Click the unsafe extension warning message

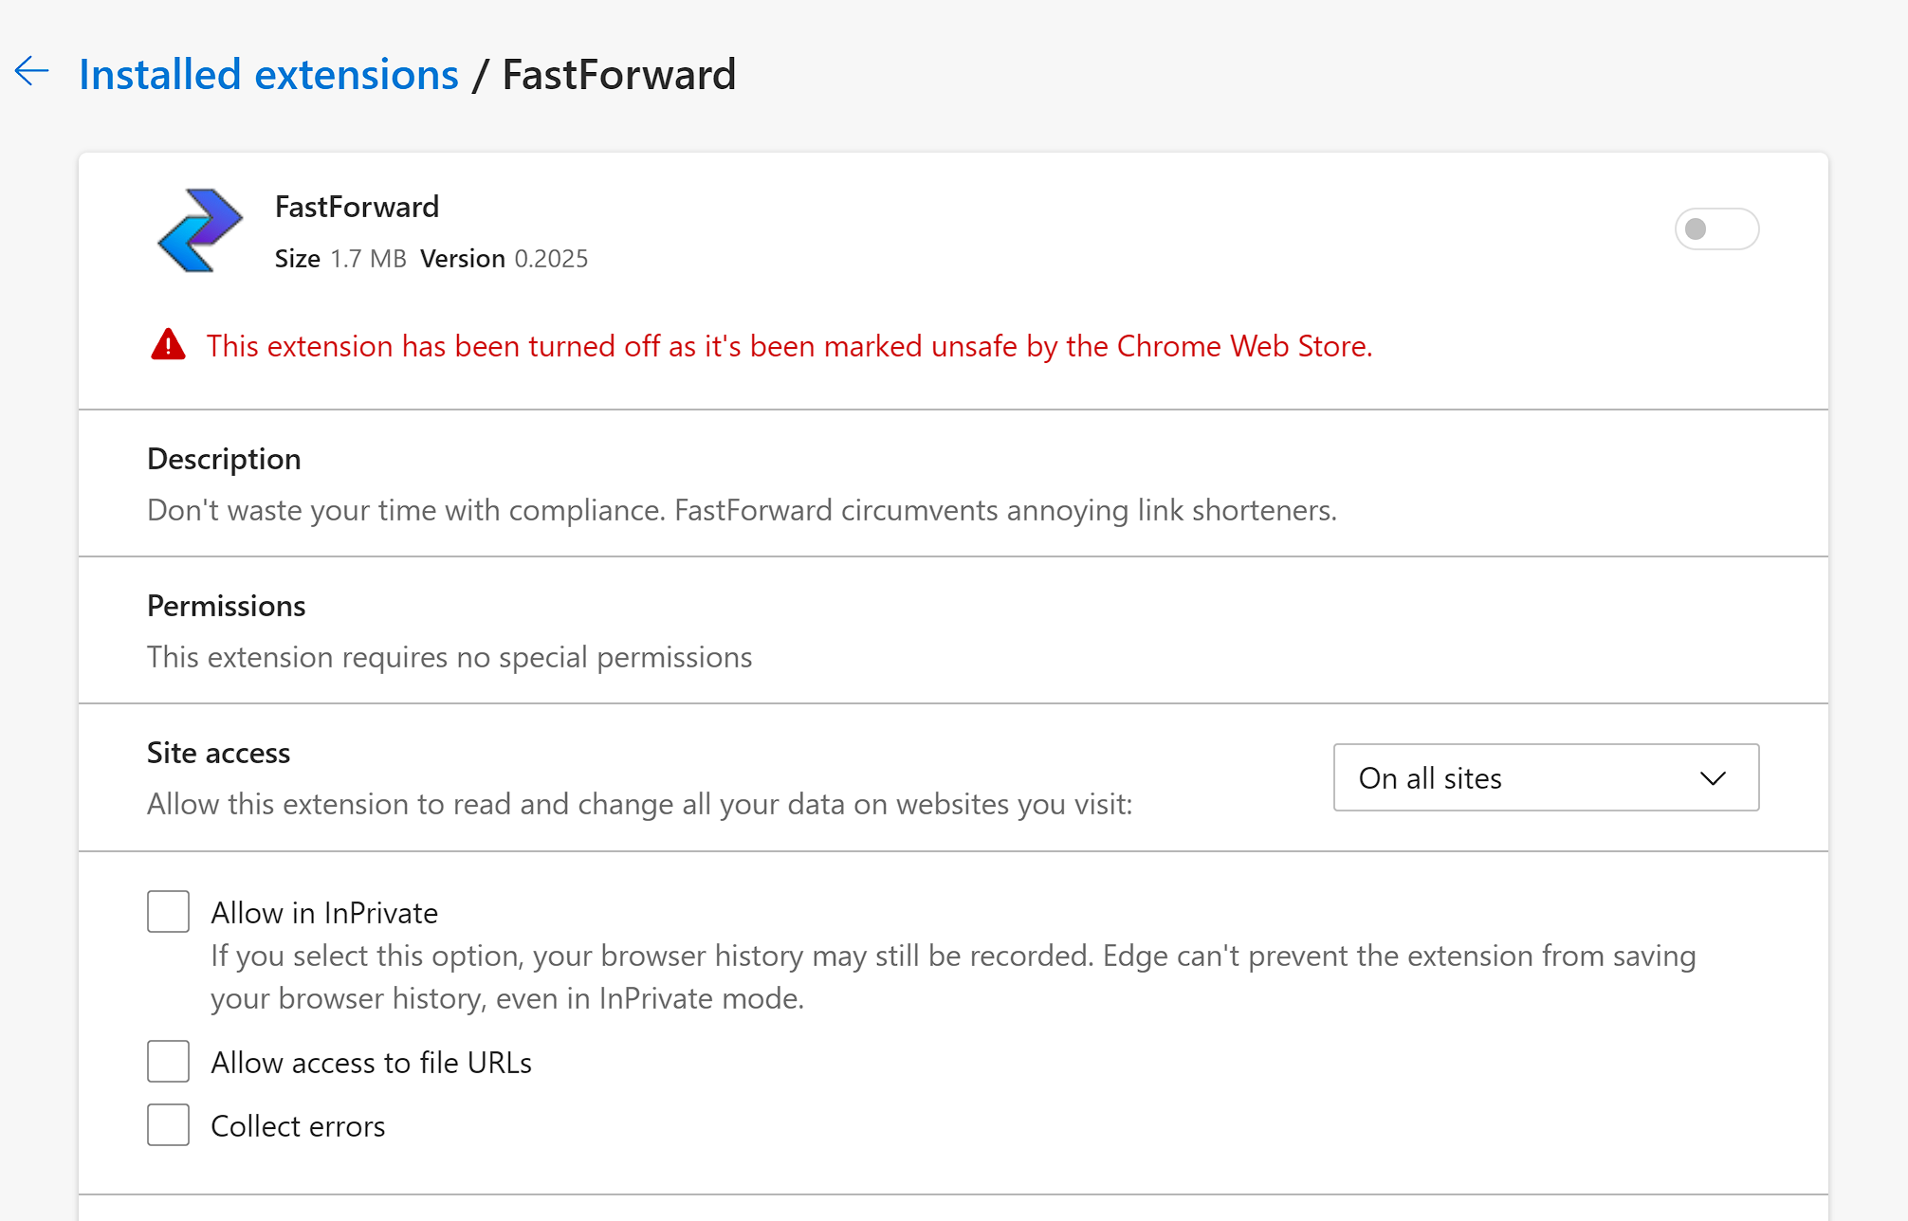(x=789, y=346)
